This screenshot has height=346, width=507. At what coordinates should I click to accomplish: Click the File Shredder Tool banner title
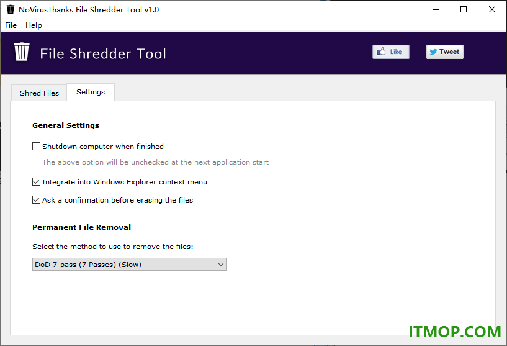(x=103, y=53)
